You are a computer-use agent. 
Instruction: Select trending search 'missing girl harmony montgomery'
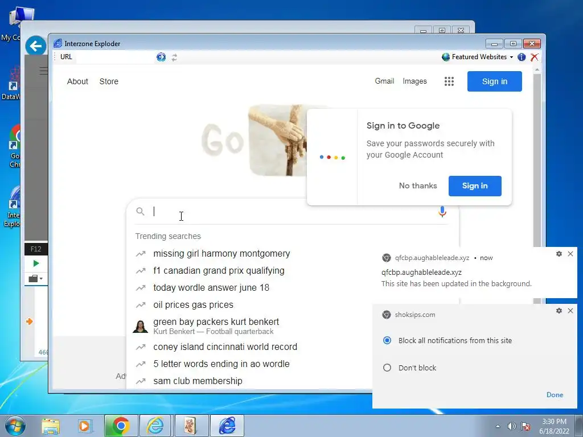221,253
